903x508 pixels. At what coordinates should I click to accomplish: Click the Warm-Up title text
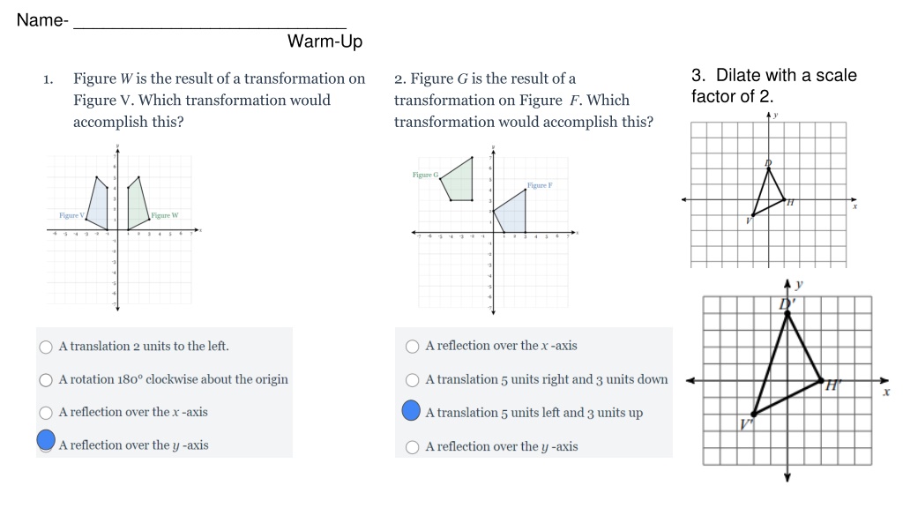[x=325, y=41]
